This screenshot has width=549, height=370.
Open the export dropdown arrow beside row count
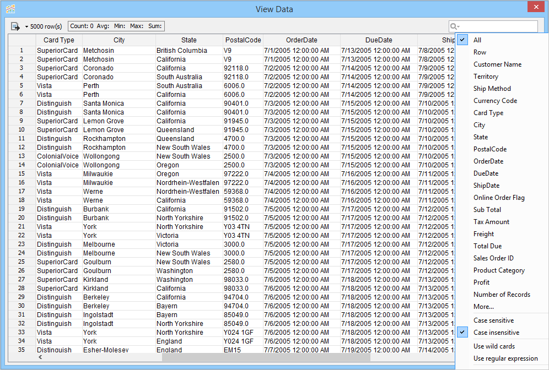26,27
